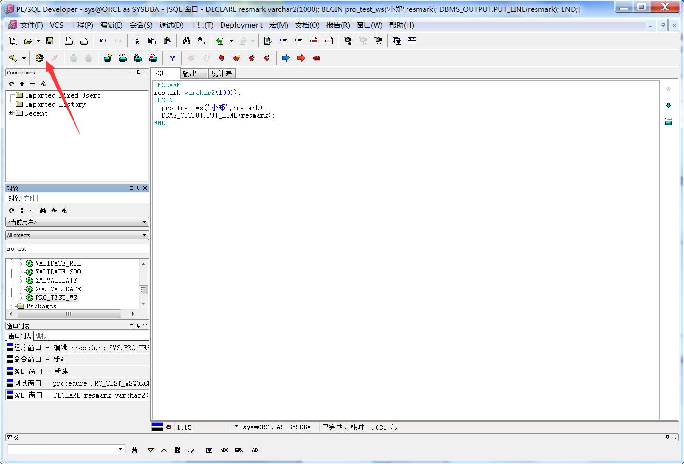Click the Copy icon in toolbar
This screenshot has width=684, height=464.
pyautogui.click(x=152, y=41)
